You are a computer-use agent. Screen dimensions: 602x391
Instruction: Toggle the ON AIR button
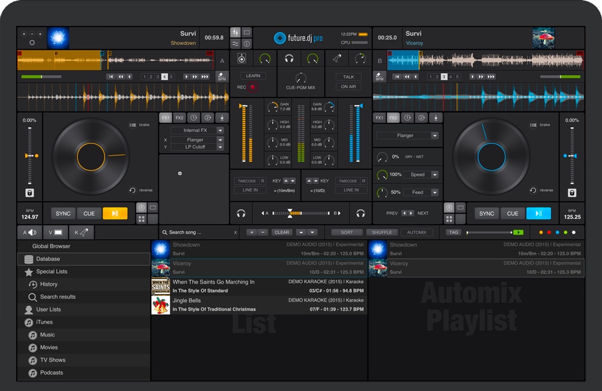(349, 87)
